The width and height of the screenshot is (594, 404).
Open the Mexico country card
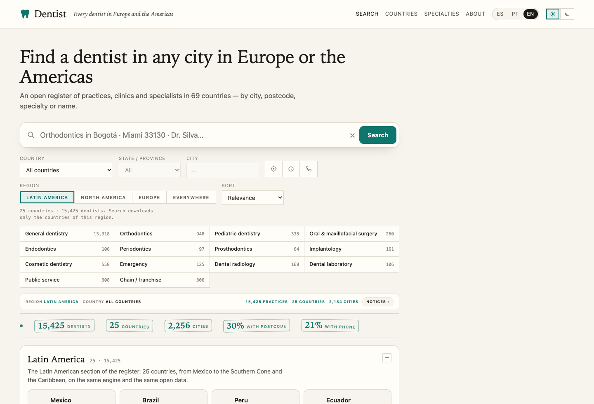tap(71, 397)
